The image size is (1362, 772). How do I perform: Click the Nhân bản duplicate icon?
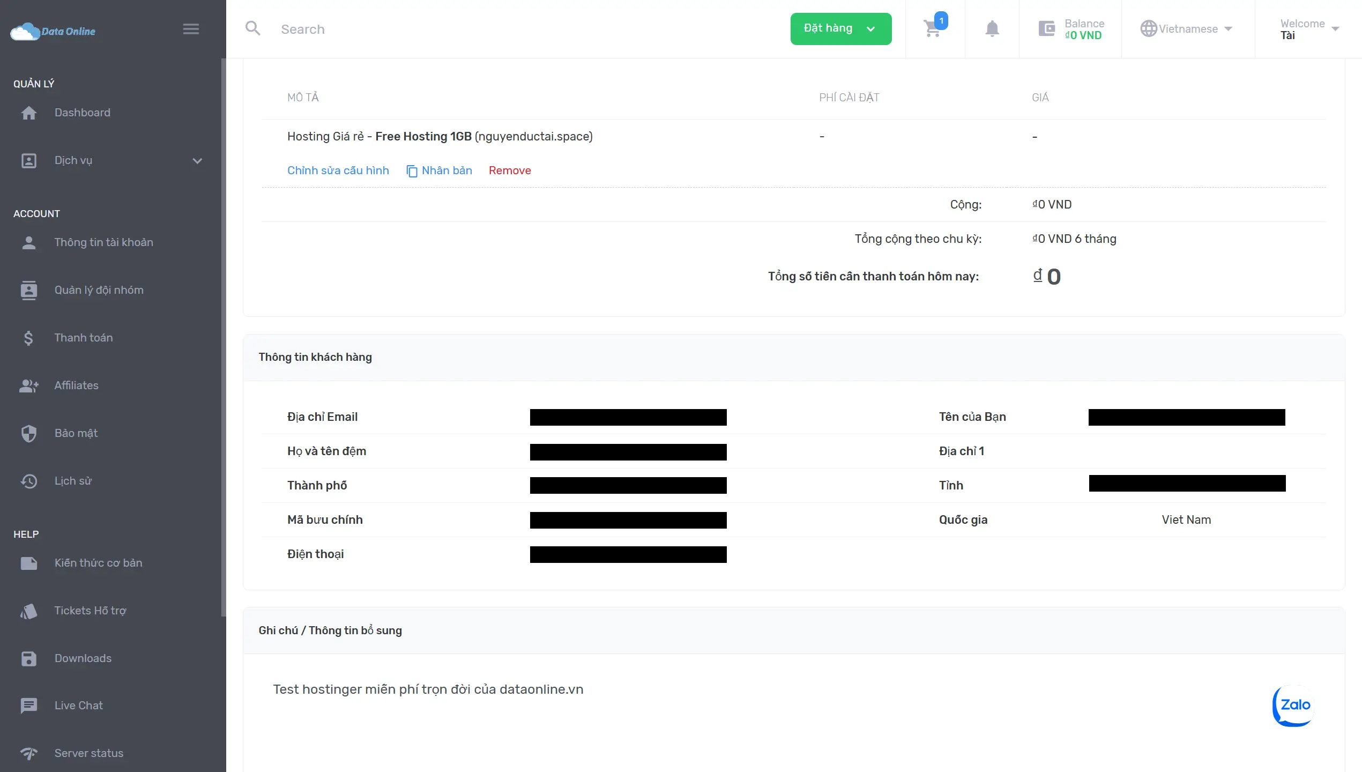tap(412, 171)
